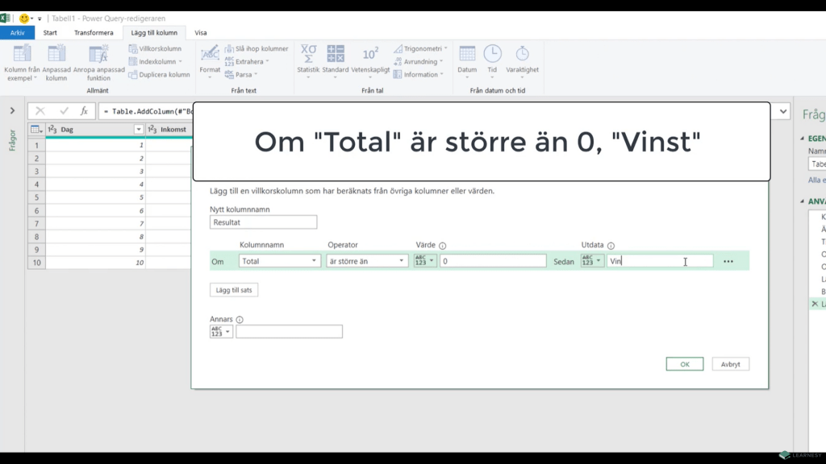Screen dimensions: 826x464
Task: Open the Kolumnnamn dropdown showing Total
Action: [x=280, y=261]
